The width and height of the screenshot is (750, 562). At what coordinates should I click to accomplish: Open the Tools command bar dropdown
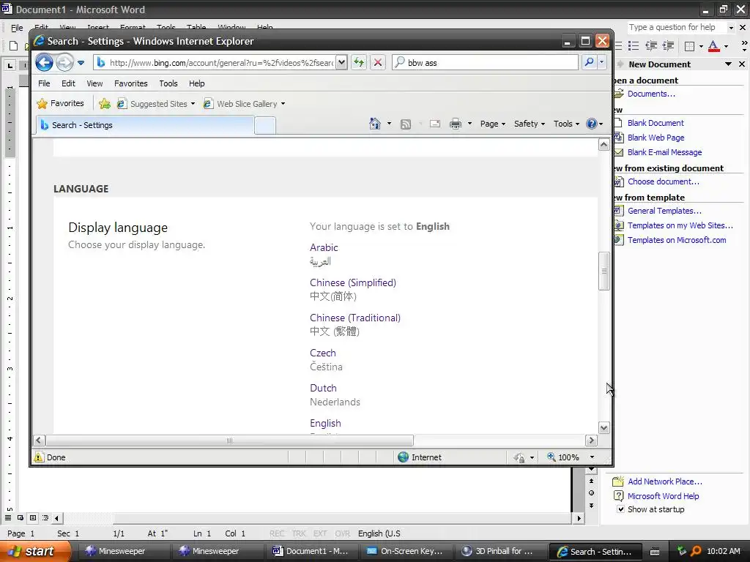[x=566, y=124]
